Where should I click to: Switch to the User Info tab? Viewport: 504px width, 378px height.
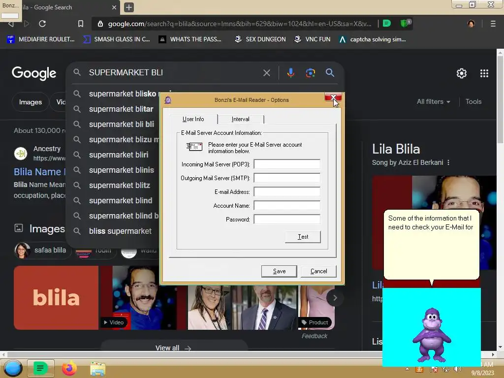(193, 119)
